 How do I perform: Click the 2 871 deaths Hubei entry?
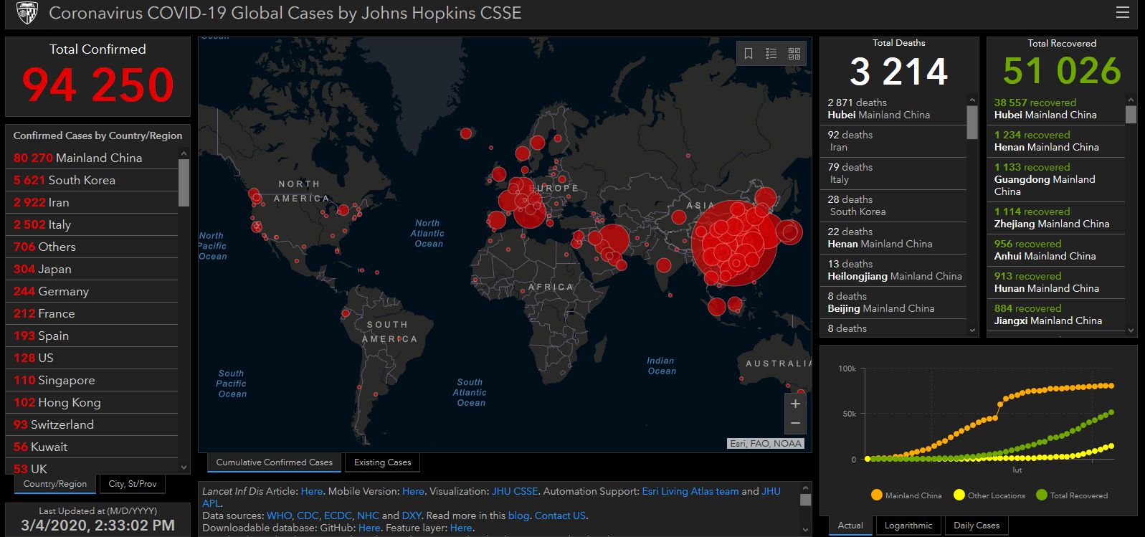point(895,109)
